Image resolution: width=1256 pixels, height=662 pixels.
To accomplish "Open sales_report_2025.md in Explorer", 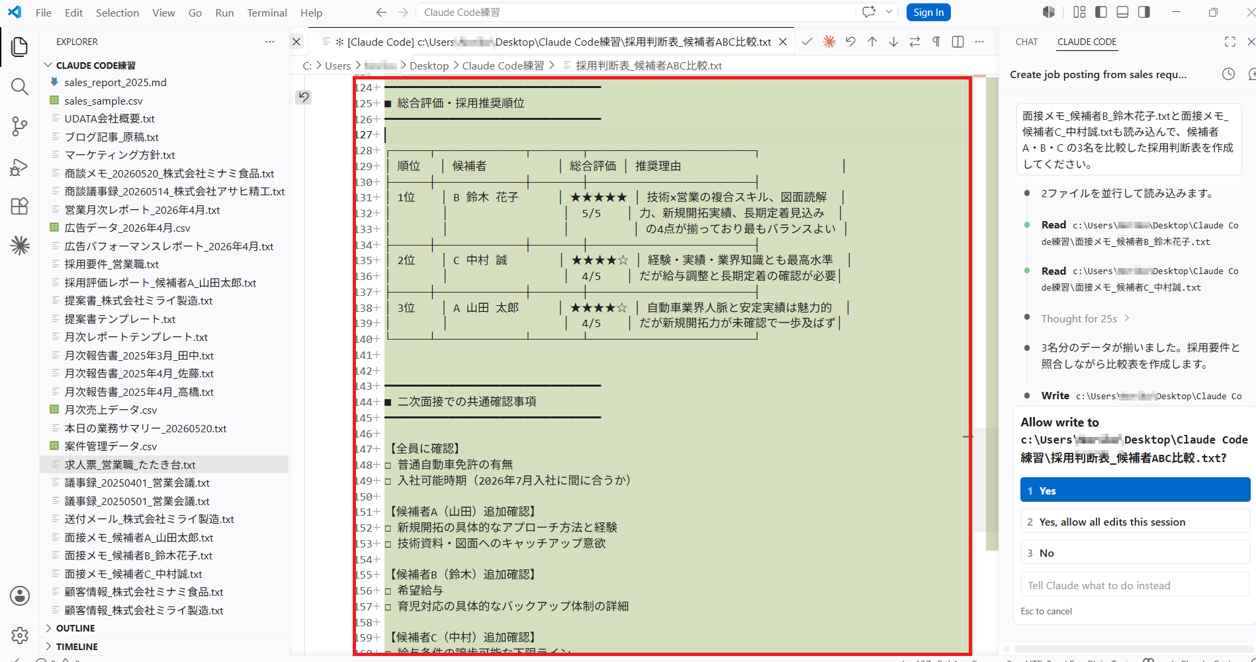I will (115, 82).
